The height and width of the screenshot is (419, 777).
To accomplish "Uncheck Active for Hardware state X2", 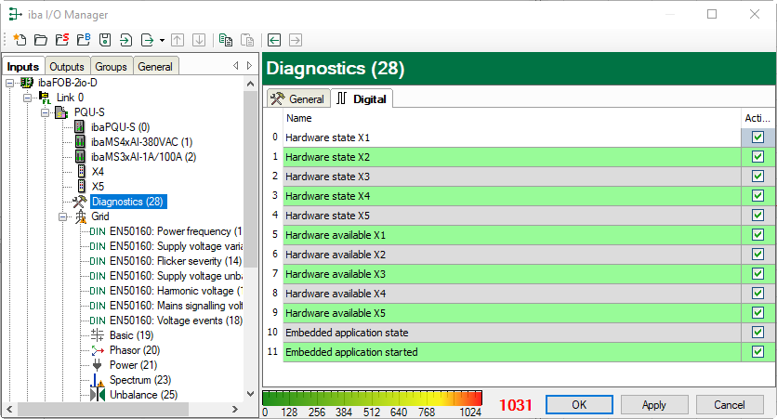I will click(x=757, y=157).
